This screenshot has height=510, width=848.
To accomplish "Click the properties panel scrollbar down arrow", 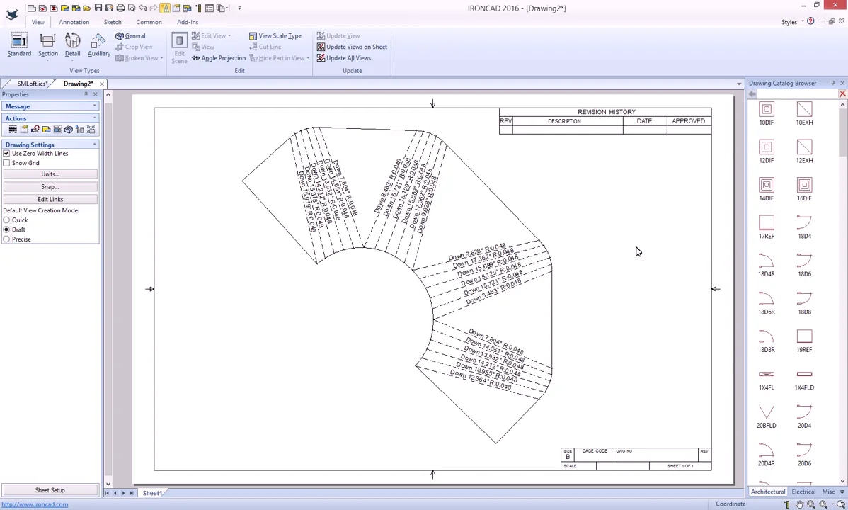I will coord(108,484).
